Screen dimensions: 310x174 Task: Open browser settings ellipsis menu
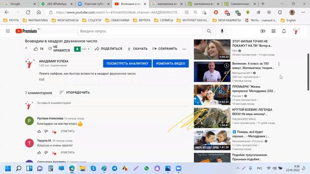[x=303, y=12]
